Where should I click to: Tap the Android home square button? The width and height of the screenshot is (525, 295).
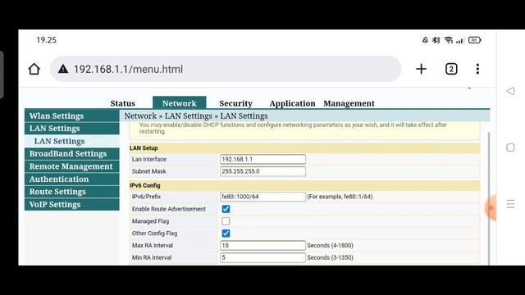(510, 147)
